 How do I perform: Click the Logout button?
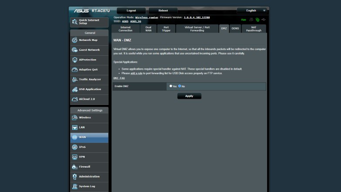[x=131, y=10]
